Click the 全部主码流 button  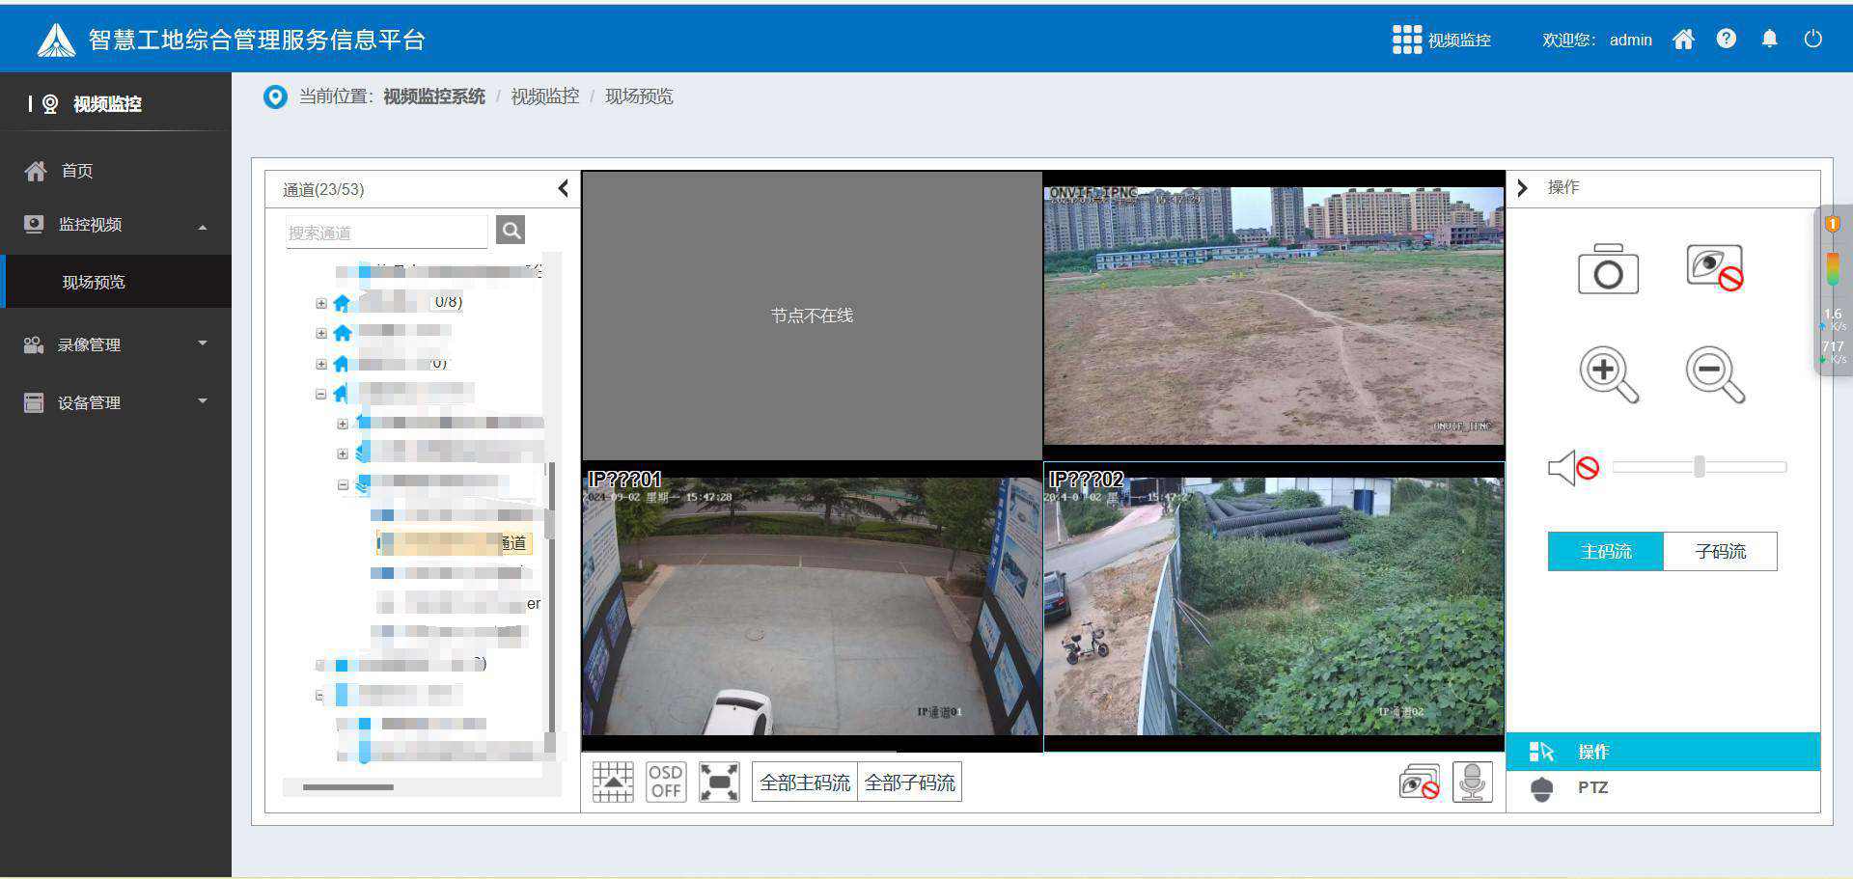coord(805,783)
